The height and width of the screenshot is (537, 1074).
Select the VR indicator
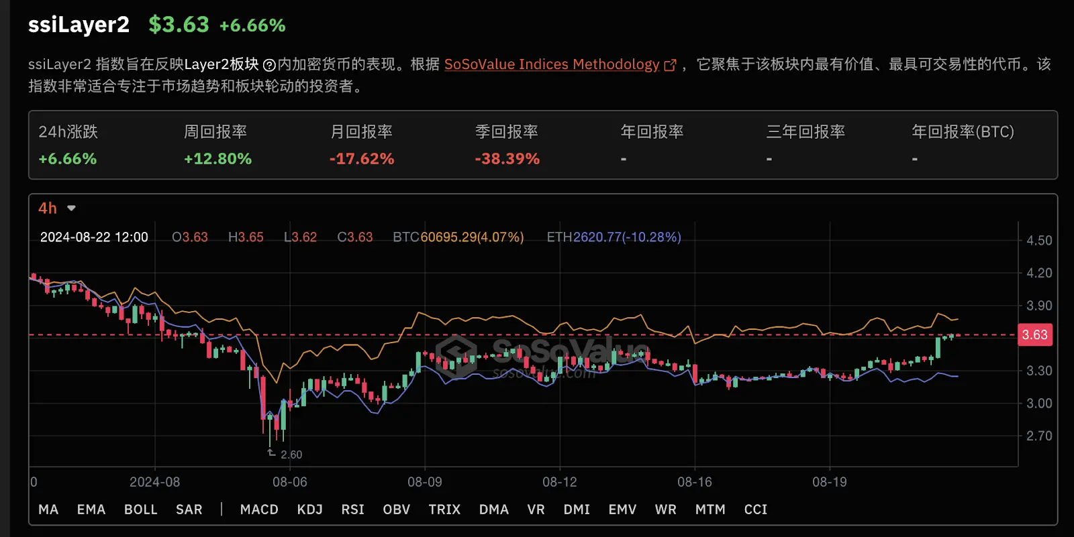pos(536,510)
